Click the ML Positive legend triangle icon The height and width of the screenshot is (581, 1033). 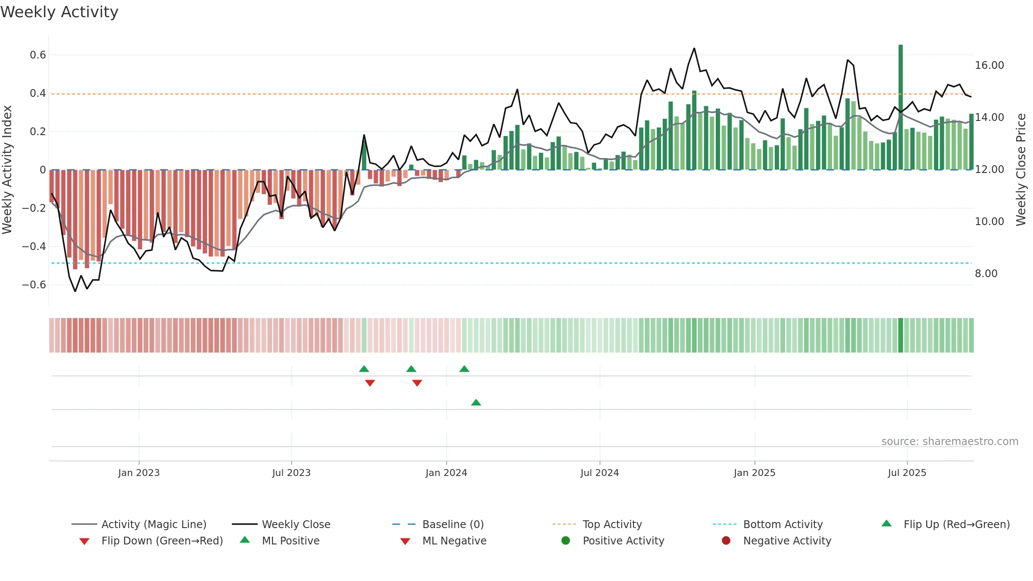click(245, 540)
